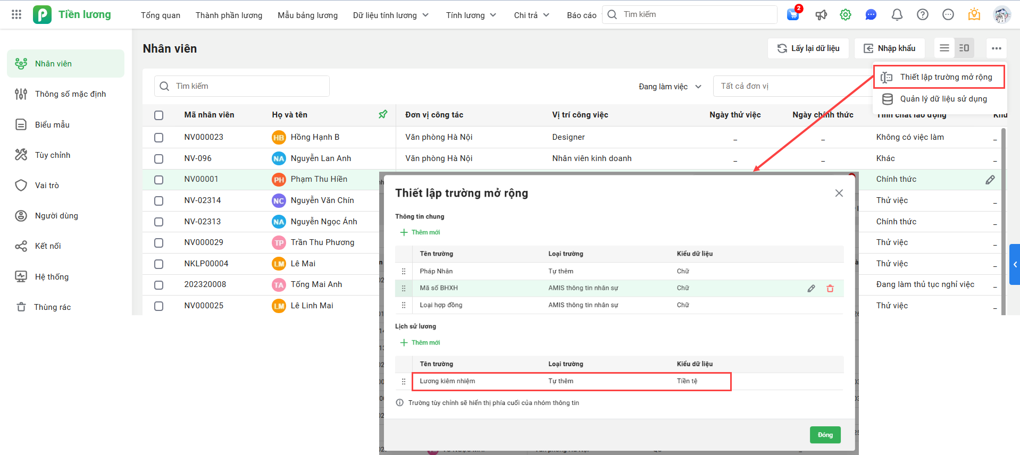Open the Mẫu bảng lương tab
The width and height of the screenshot is (1020, 455).
307,15
